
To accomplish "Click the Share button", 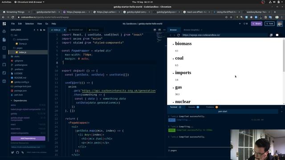I will point(256,24).
